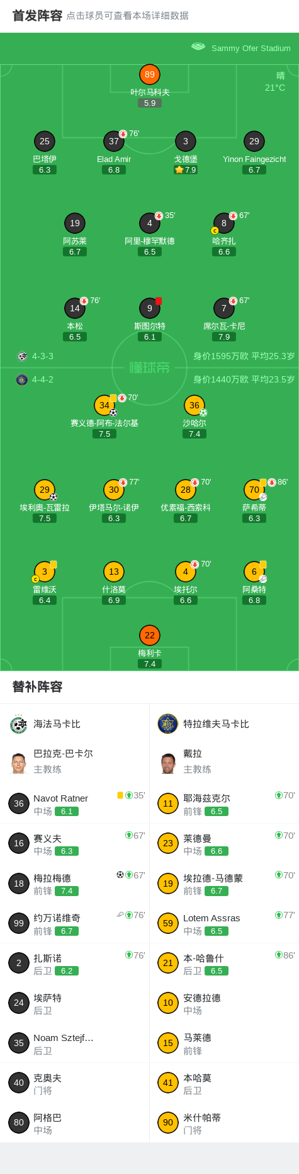Click the stadium icon near Sammy Ofer
This screenshot has width=299, height=1174.
(x=198, y=46)
